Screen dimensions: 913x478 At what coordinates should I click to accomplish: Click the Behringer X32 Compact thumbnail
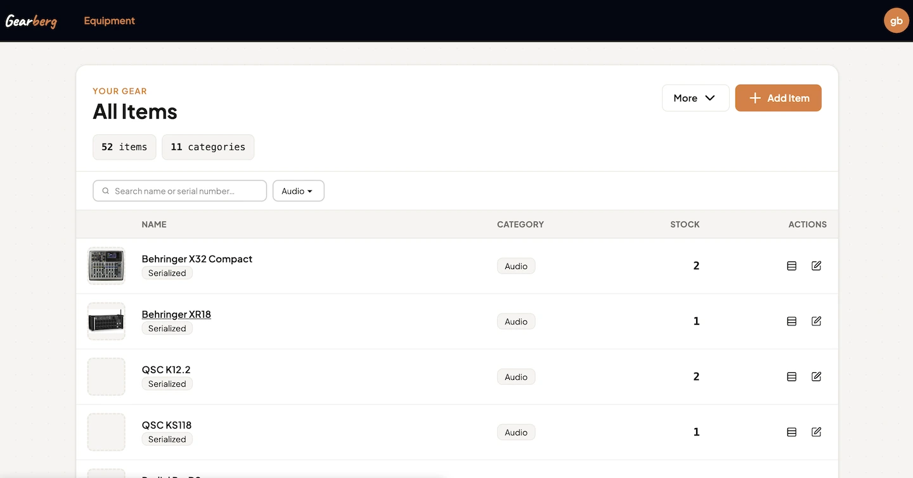(x=106, y=266)
